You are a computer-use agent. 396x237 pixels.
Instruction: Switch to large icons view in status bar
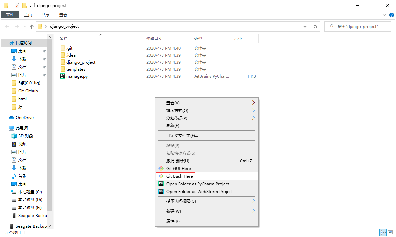390,232
